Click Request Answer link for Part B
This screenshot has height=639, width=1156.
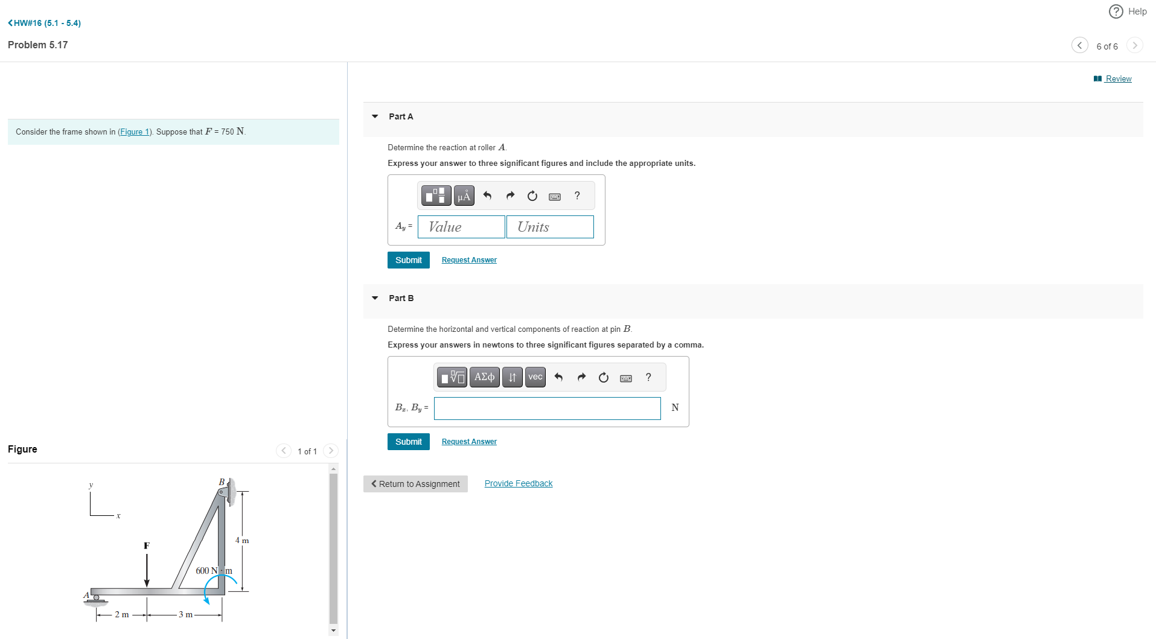(469, 442)
